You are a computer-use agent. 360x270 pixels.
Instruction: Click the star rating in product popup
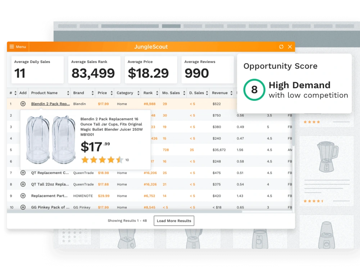click(x=102, y=160)
